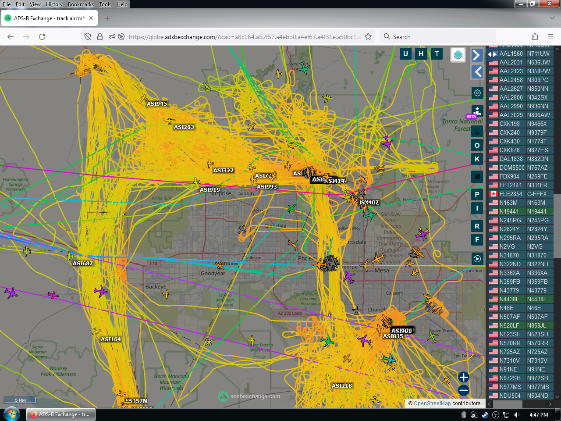Collapse sidebar with left chevron button
This screenshot has width=561, height=421.
coord(477,72)
